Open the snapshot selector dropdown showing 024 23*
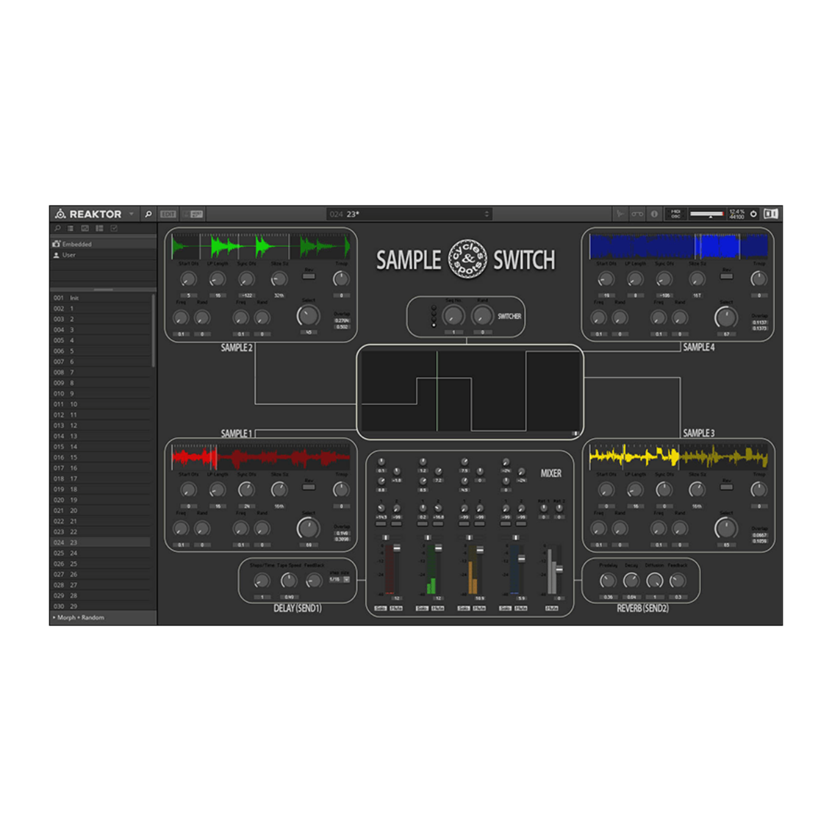The height and width of the screenshot is (832, 832). click(x=409, y=214)
